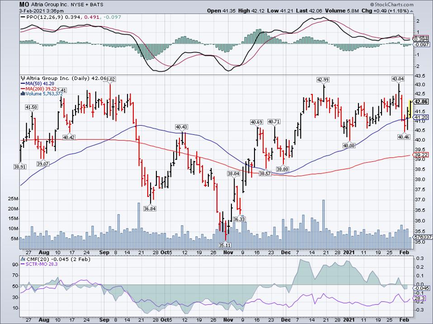Click the 41.50 high price annotation
This screenshot has height=324, width=433.
pyautogui.click(x=31, y=107)
